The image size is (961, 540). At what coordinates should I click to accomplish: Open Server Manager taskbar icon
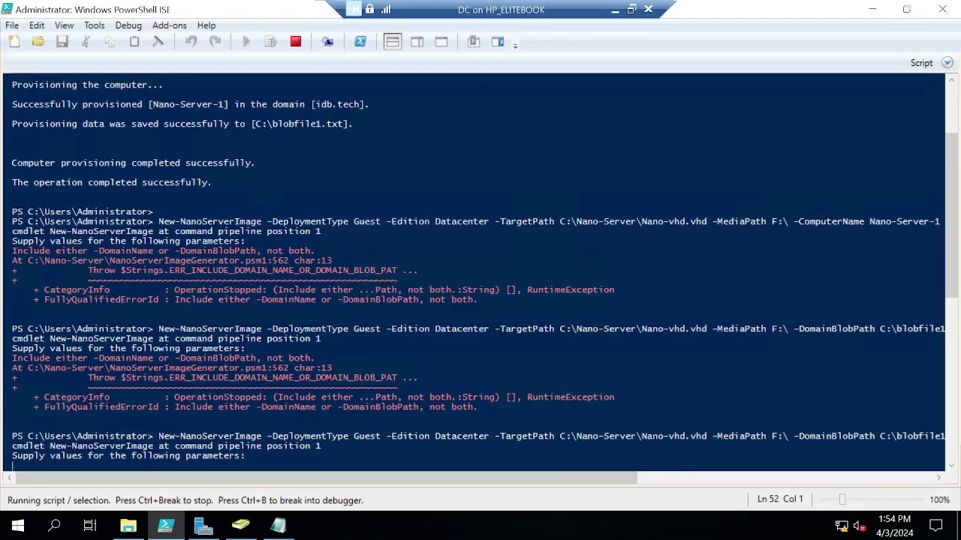203,525
